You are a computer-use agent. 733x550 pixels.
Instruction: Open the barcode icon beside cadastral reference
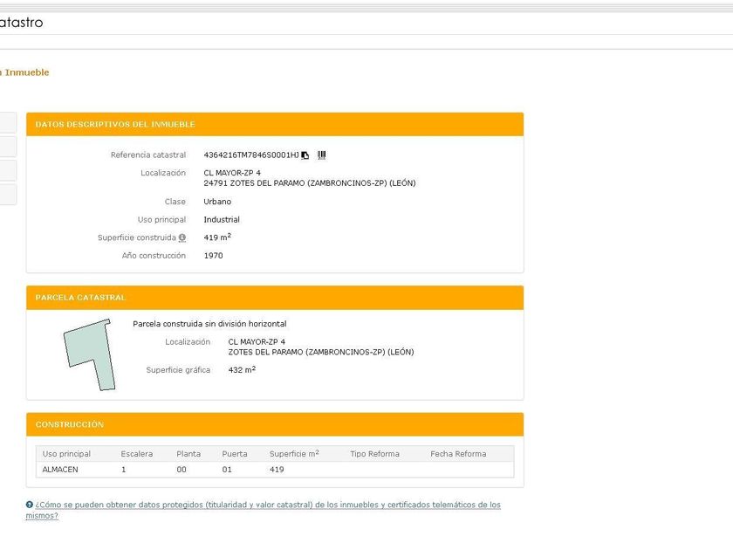322,155
